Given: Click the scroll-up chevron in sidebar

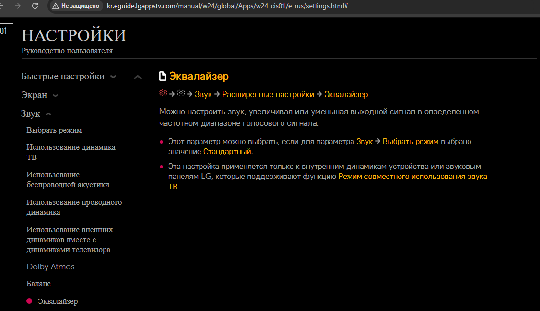Looking at the screenshot, I should click(x=138, y=77).
